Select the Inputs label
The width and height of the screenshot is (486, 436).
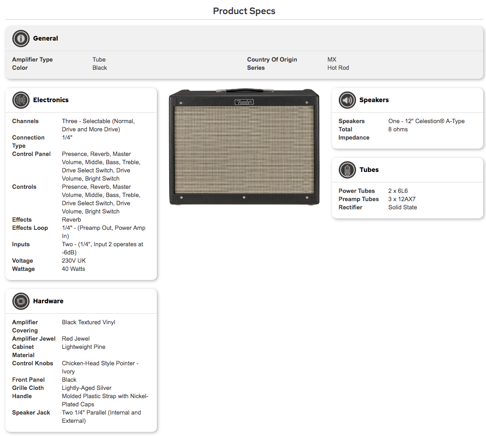point(21,244)
